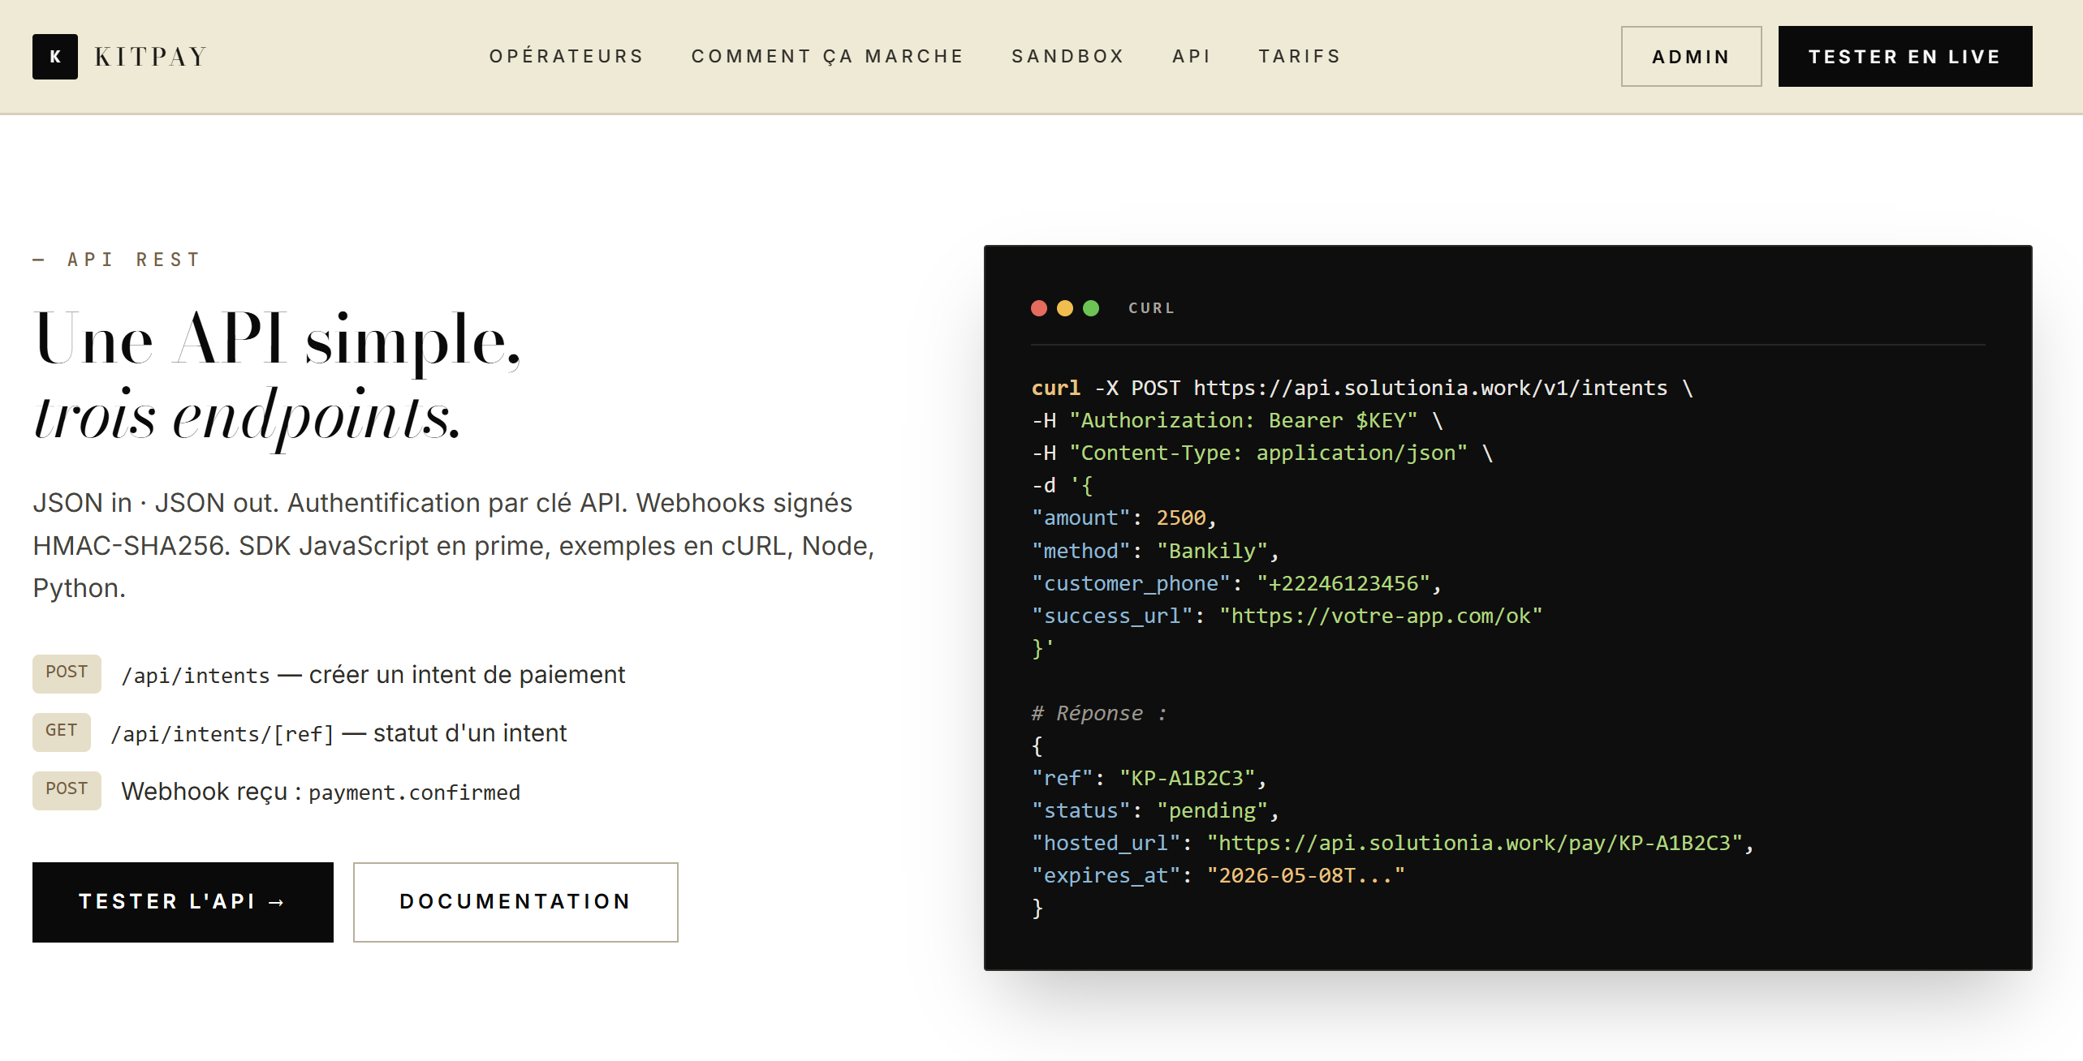Click the expires_at response line
Screen dimensions: 2083x1061
[1218, 875]
